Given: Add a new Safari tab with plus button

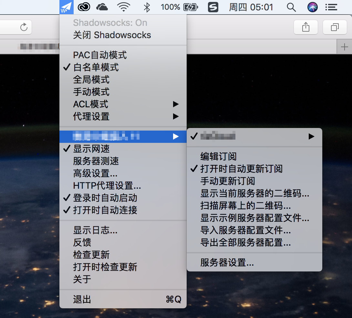Looking at the screenshot, I should point(344,47).
